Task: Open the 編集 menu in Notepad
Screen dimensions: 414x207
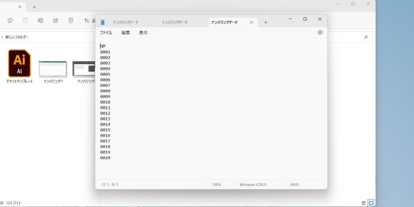Action: [x=125, y=33]
